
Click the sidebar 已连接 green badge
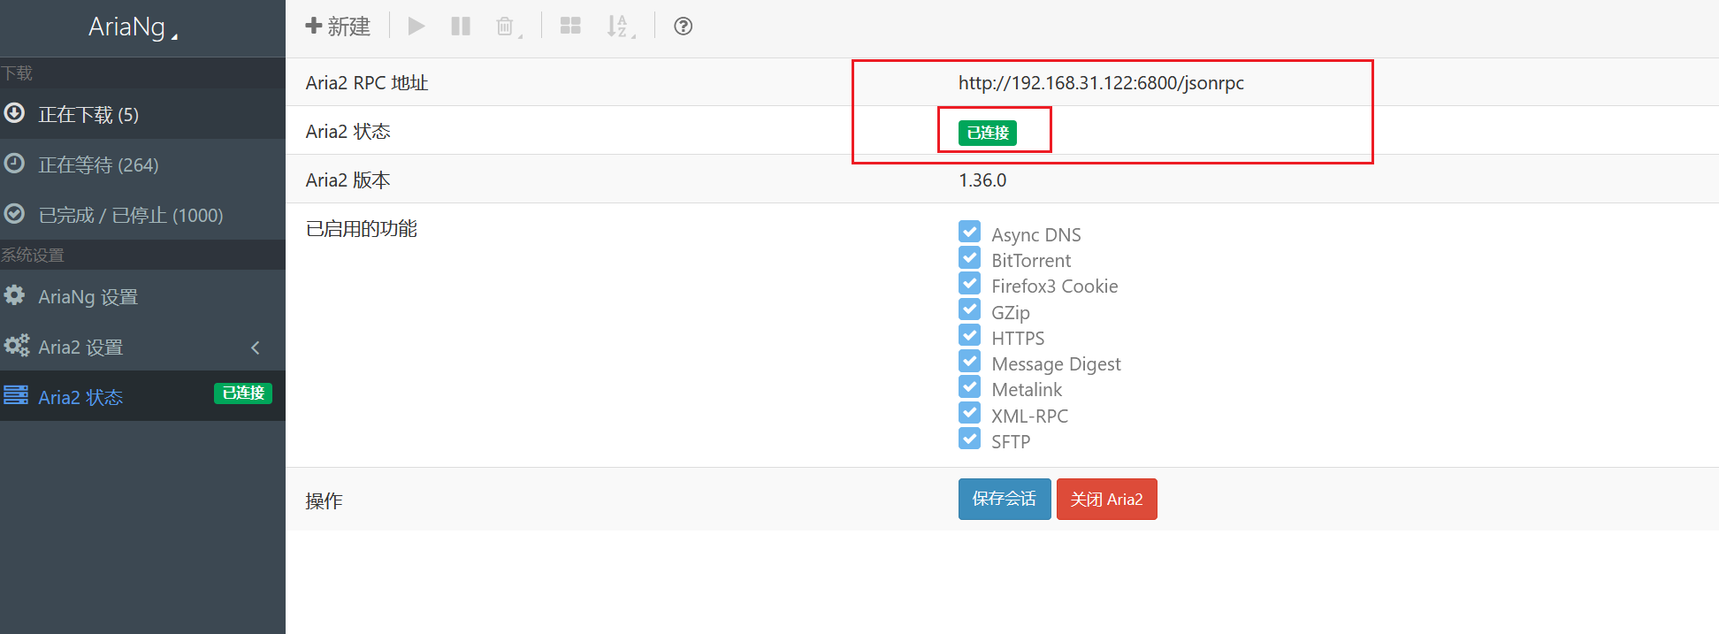tap(243, 393)
